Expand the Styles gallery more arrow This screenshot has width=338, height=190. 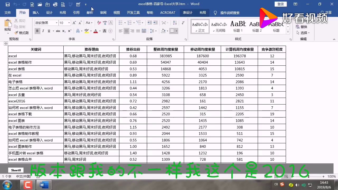(288, 32)
